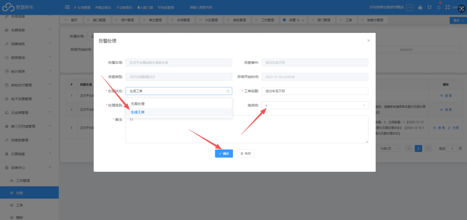Click 查看 in table row 3

pos(439,128)
